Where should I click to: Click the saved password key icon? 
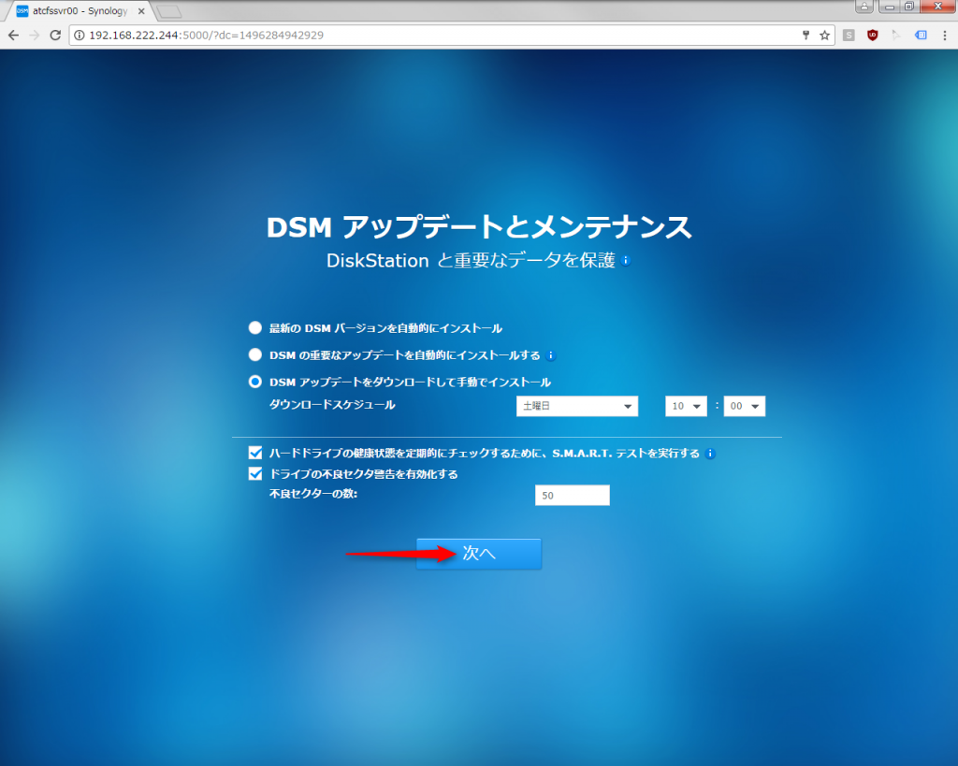pyautogui.click(x=806, y=35)
